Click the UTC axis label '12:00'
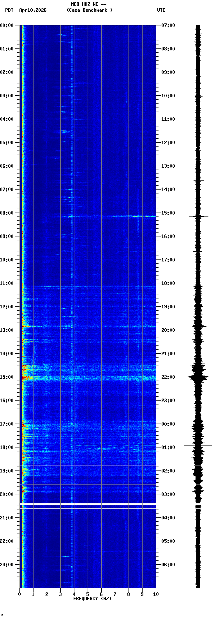This screenshot has width=215, height=619. tap(168, 143)
